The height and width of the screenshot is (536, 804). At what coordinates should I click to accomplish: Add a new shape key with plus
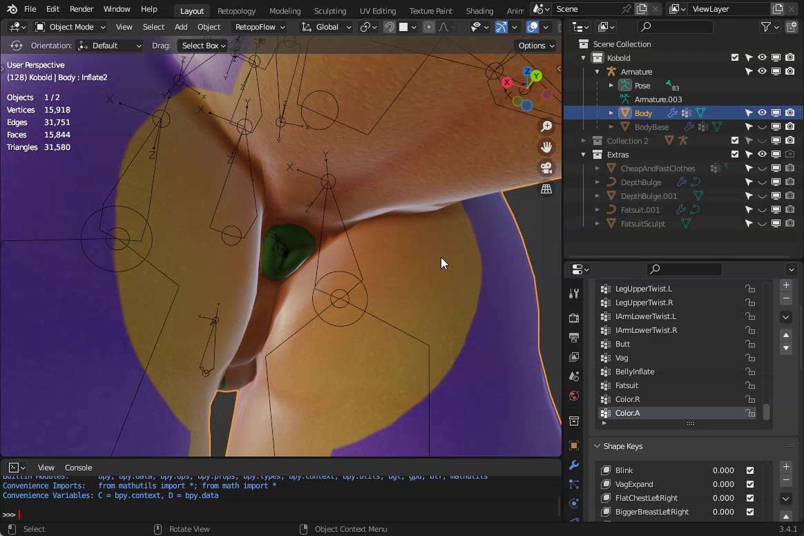pyautogui.click(x=786, y=467)
